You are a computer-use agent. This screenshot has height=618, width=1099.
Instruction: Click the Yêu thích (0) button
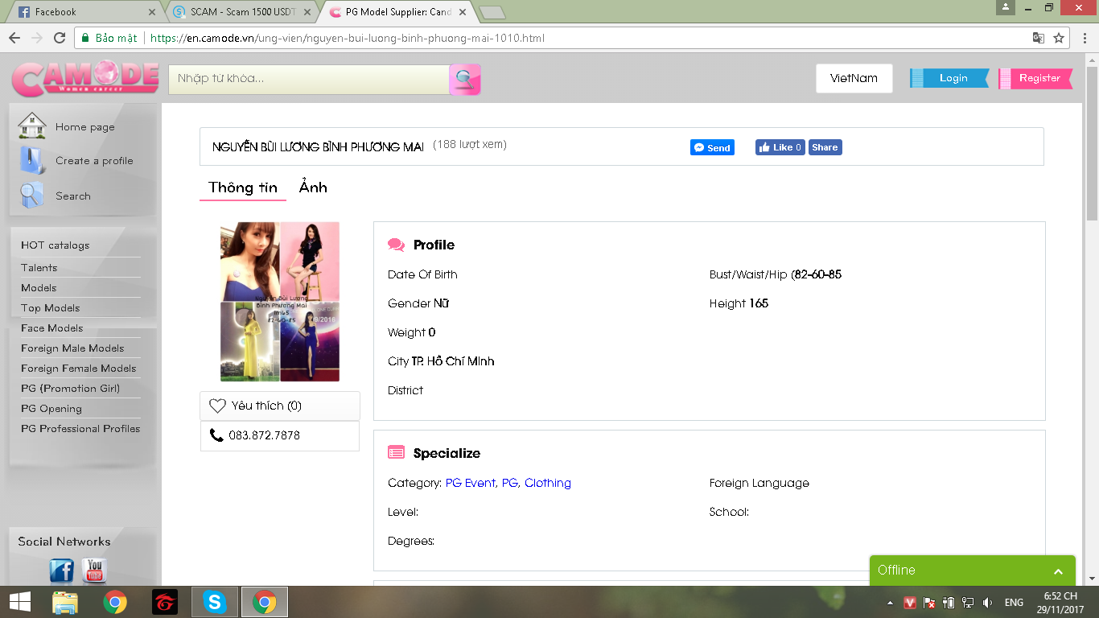pyautogui.click(x=280, y=406)
